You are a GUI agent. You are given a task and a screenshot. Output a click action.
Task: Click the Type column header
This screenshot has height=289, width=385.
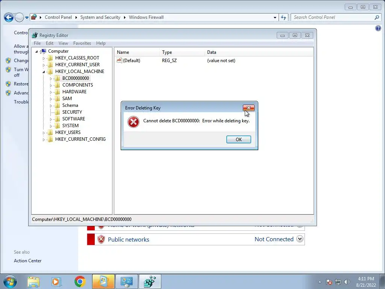(x=182, y=52)
